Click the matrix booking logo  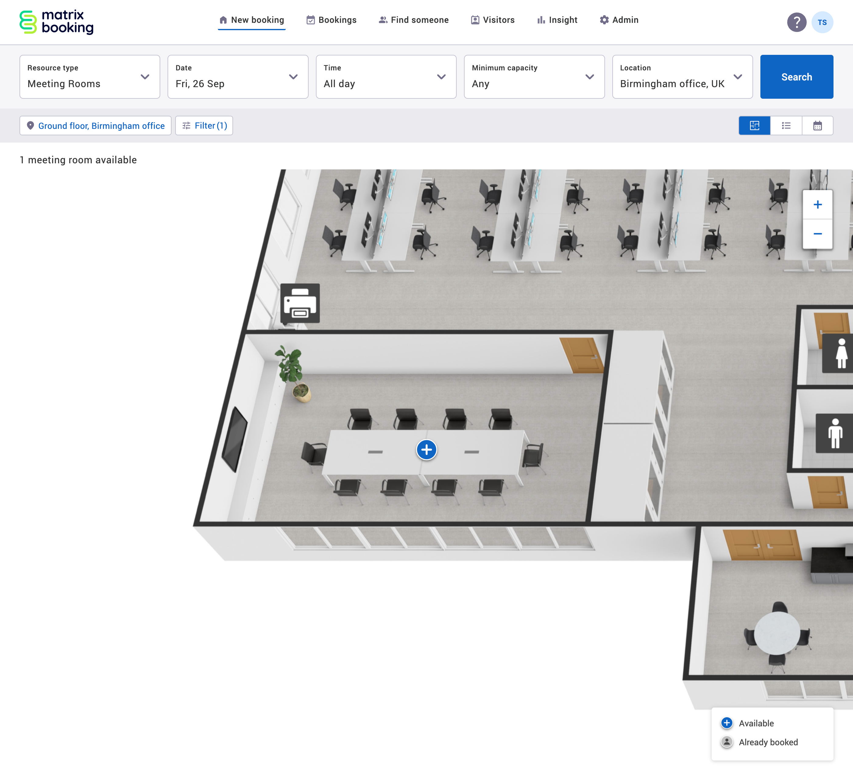[57, 22]
